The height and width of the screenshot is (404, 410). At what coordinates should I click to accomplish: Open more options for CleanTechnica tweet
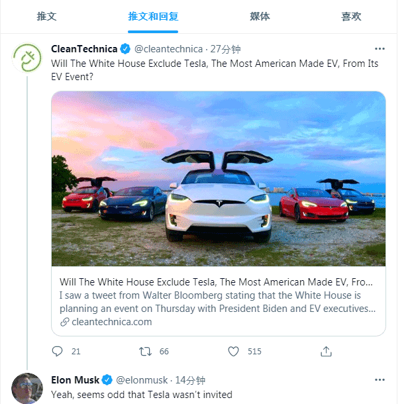pos(380,48)
